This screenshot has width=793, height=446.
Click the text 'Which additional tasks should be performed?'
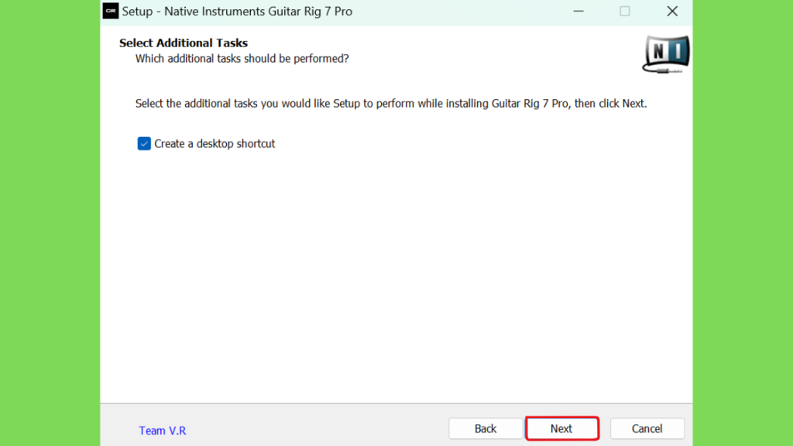pyautogui.click(x=242, y=59)
